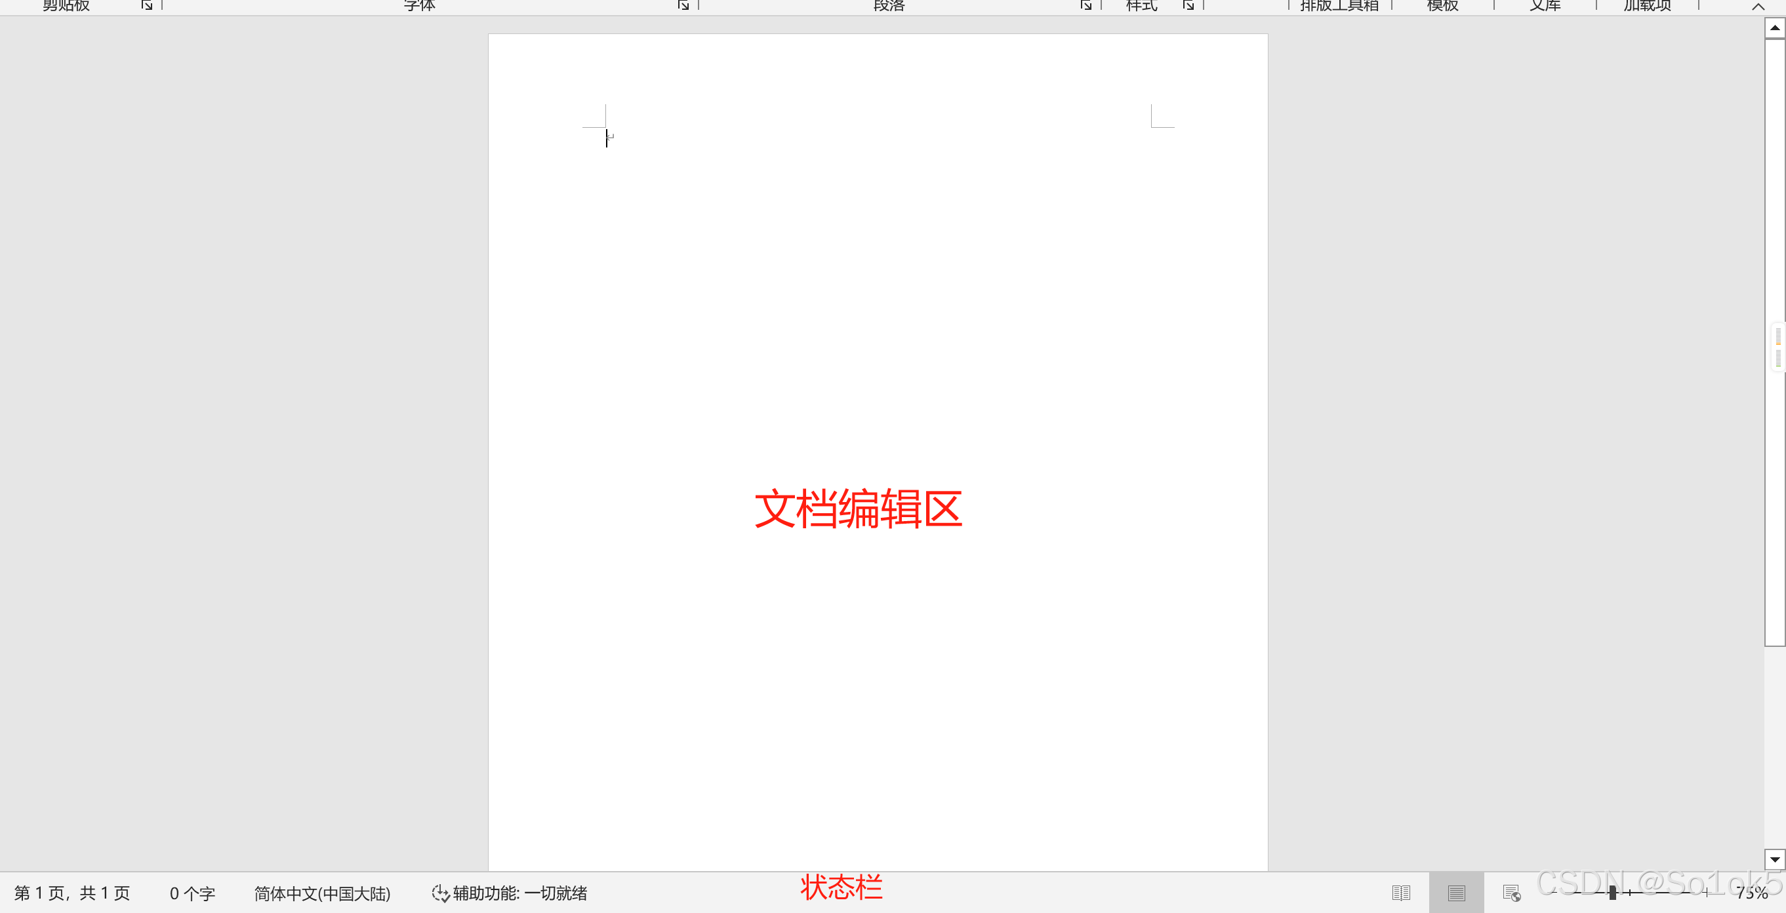Open word count from 0 个字
1786x913 pixels.
click(x=192, y=893)
